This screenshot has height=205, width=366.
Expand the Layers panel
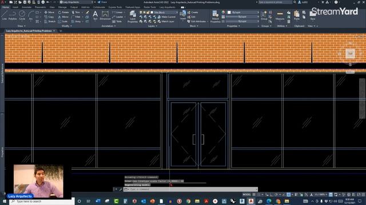[x=153, y=26]
